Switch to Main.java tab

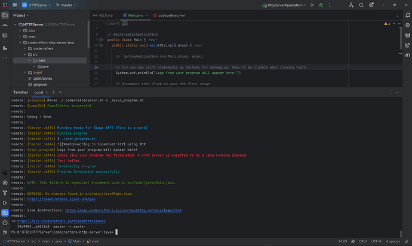click(135, 15)
